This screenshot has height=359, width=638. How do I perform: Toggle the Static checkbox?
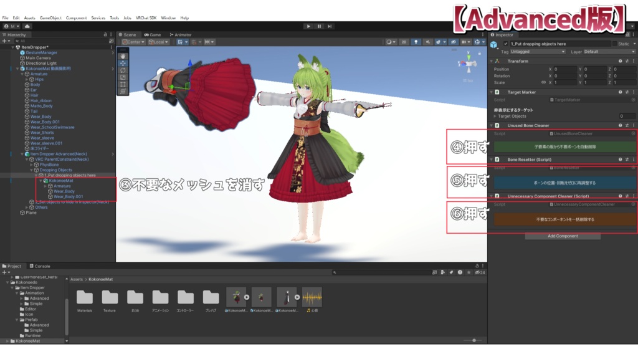click(x=614, y=44)
